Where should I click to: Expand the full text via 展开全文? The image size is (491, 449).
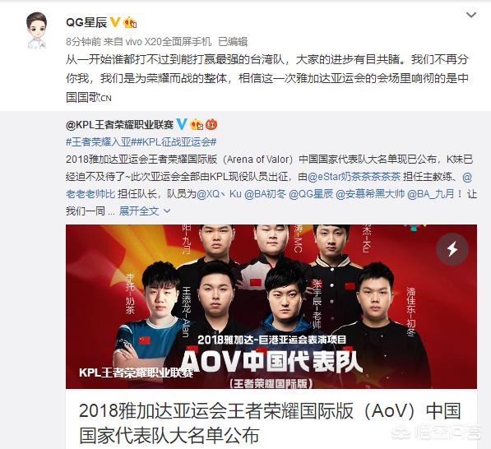(139, 211)
